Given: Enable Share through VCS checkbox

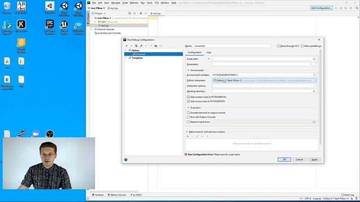Looking at the screenshot, I should [278, 46].
